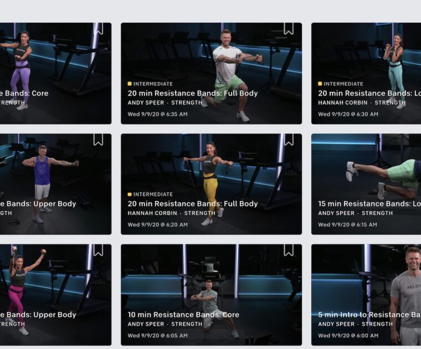Click the Intermediate yellow badge on Andy Speer class

pyautogui.click(x=150, y=84)
